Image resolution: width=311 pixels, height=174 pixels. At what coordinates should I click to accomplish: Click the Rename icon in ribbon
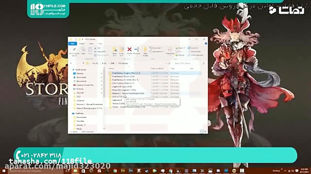point(136,50)
